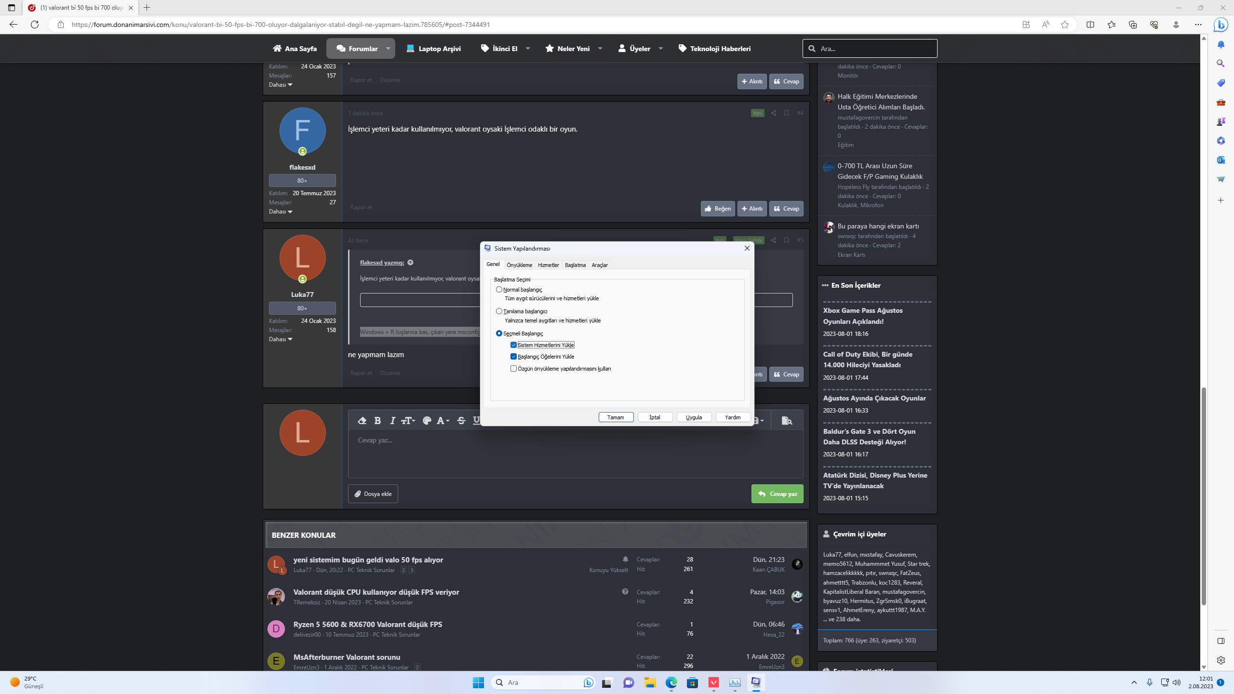
Task: Open Ana Sayfa in forum navigation
Action: pos(295,49)
